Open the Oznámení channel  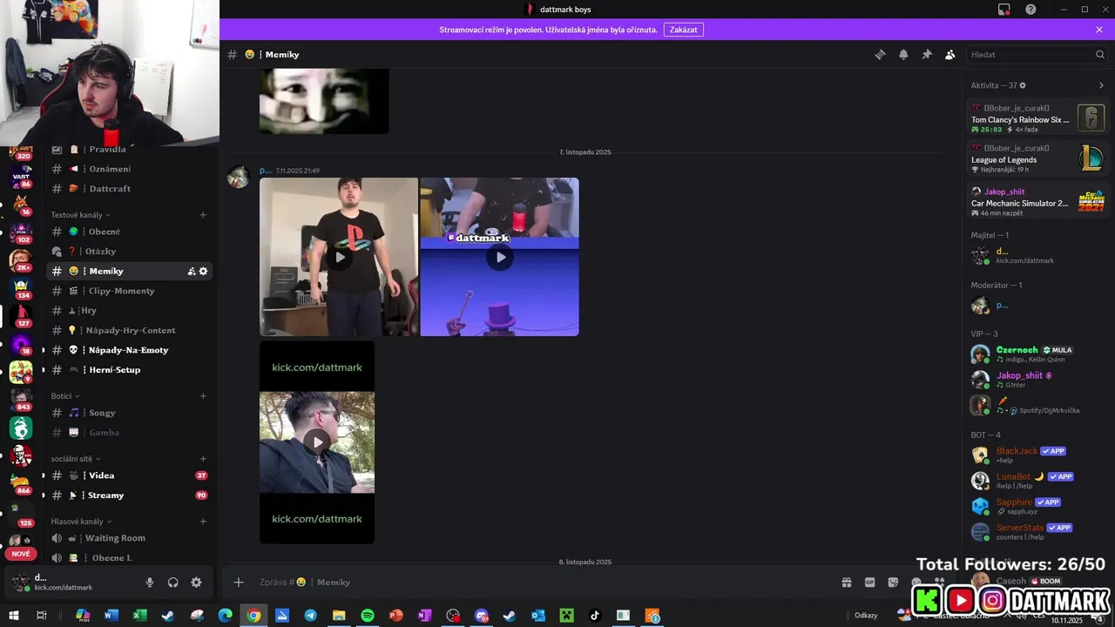click(128, 169)
